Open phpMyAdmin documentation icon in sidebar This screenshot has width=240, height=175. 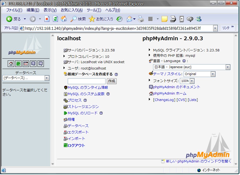(33, 64)
